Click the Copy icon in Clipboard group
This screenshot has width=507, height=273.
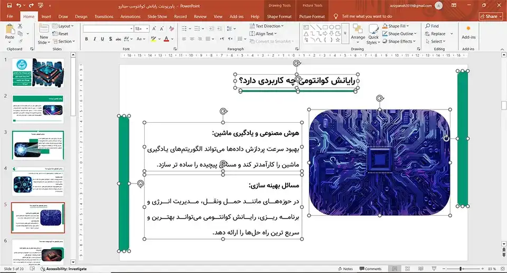click(20, 34)
